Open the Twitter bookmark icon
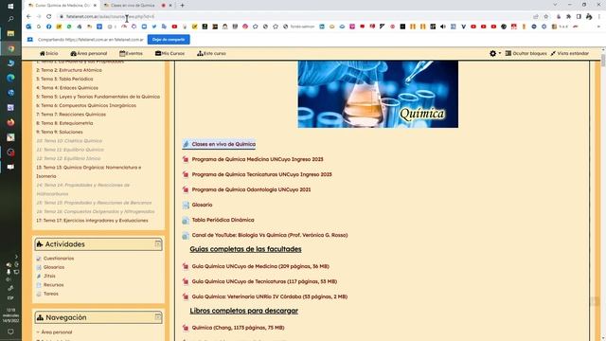Image resolution: width=606 pixels, height=341 pixels. (x=154, y=27)
